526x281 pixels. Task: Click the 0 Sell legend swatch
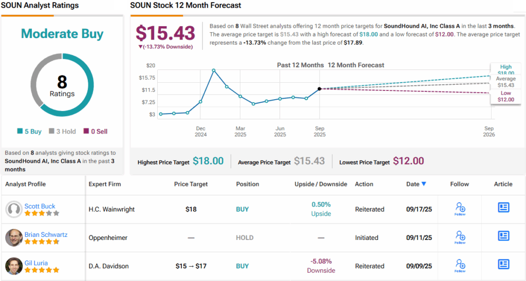click(x=86, y=132)
